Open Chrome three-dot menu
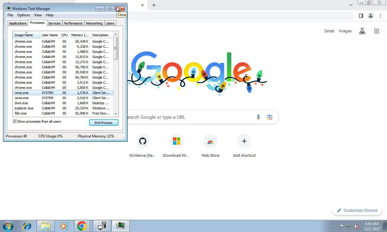 381,16
